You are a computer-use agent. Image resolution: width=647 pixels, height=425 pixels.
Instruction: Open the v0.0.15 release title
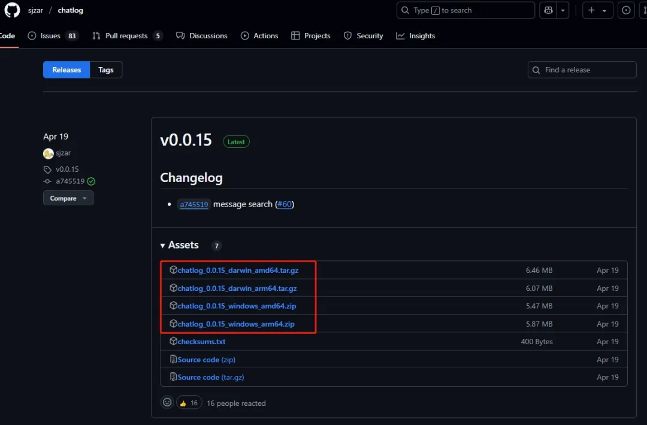tap(186, 140)
